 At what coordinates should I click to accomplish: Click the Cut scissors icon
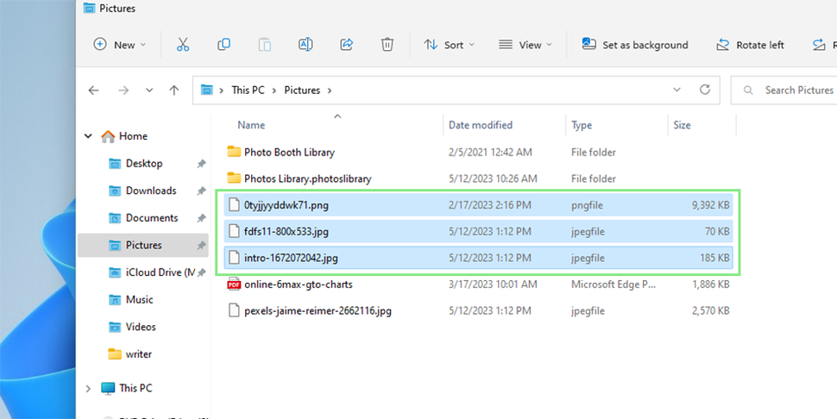[x=183, y=45]
